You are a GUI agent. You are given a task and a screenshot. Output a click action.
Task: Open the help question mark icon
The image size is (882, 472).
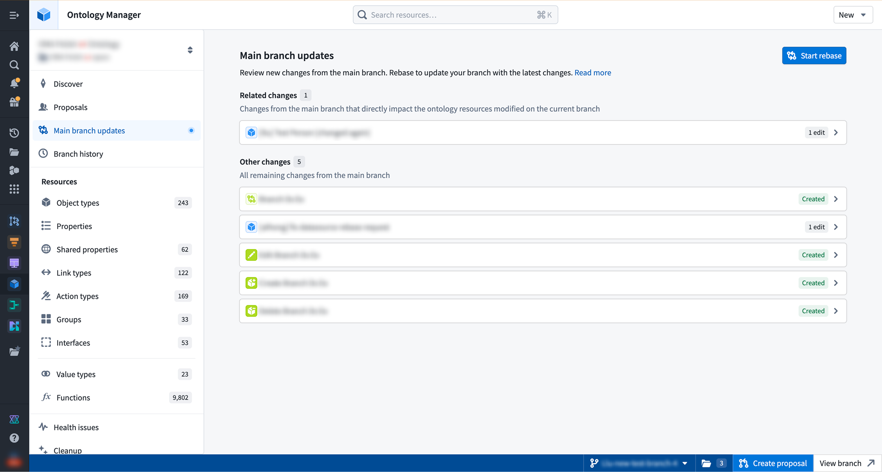[x=14, y=438]
